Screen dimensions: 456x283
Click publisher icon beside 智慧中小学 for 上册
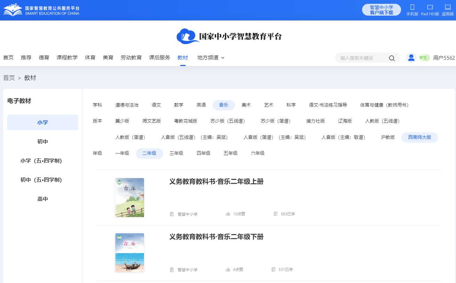pyautogui.click(x=172, y=214)
